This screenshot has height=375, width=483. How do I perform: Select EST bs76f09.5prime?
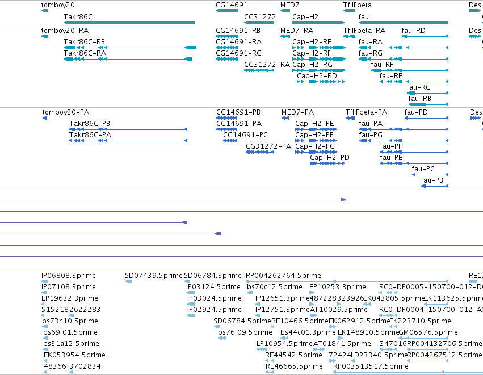pos(222,338)
